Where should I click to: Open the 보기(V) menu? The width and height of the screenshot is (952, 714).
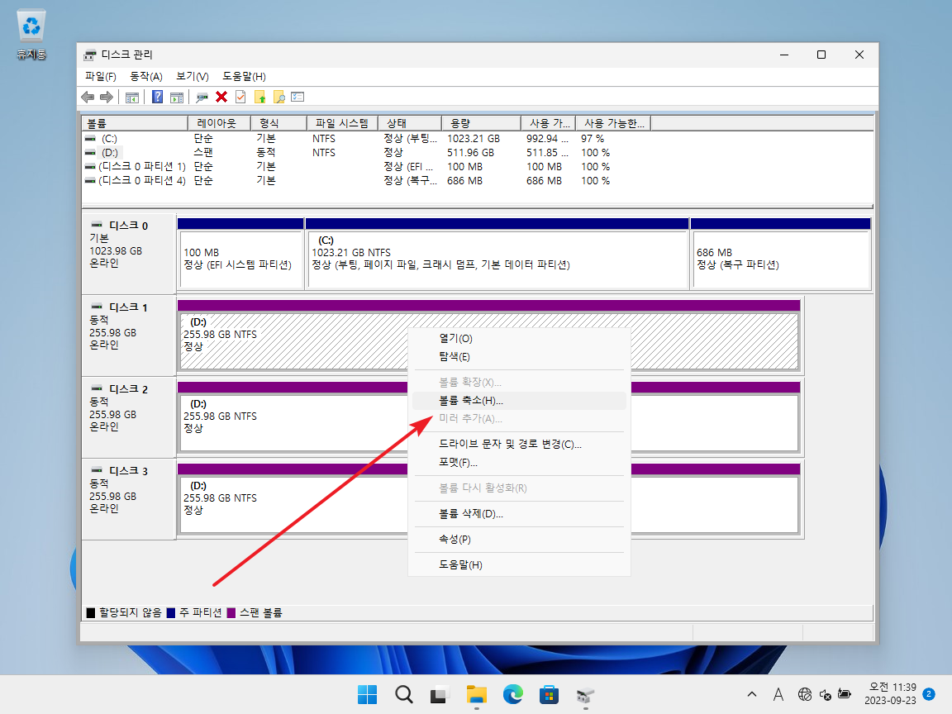193,77
